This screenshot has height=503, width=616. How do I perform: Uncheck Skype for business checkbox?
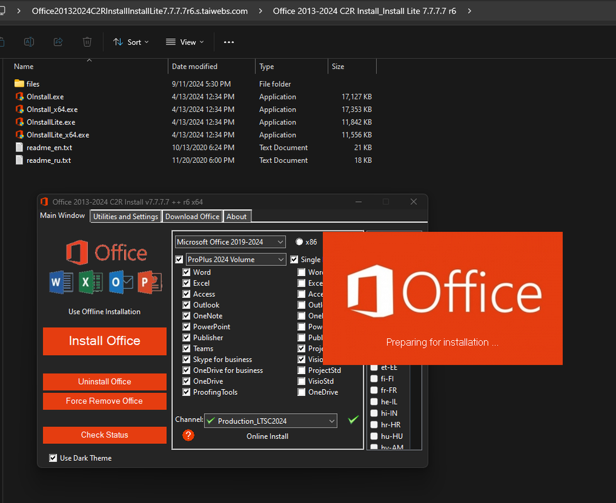coord(186,359)
